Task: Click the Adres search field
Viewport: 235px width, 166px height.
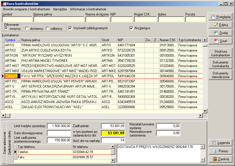Action: (171, 19)
